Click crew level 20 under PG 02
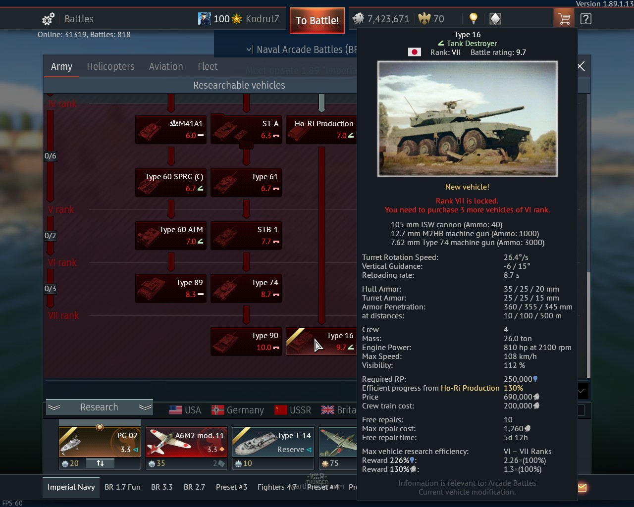 [x=70, y=463]
